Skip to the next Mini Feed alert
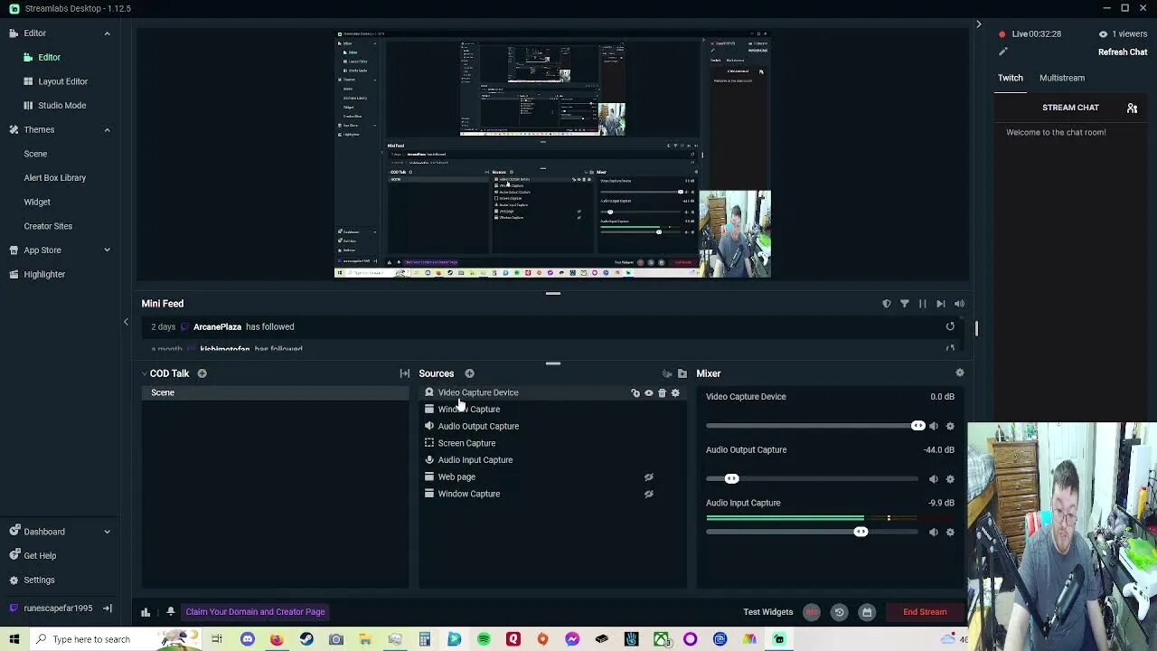The height and width of the screenshot is (651, 1157). (x=941, y=304)
